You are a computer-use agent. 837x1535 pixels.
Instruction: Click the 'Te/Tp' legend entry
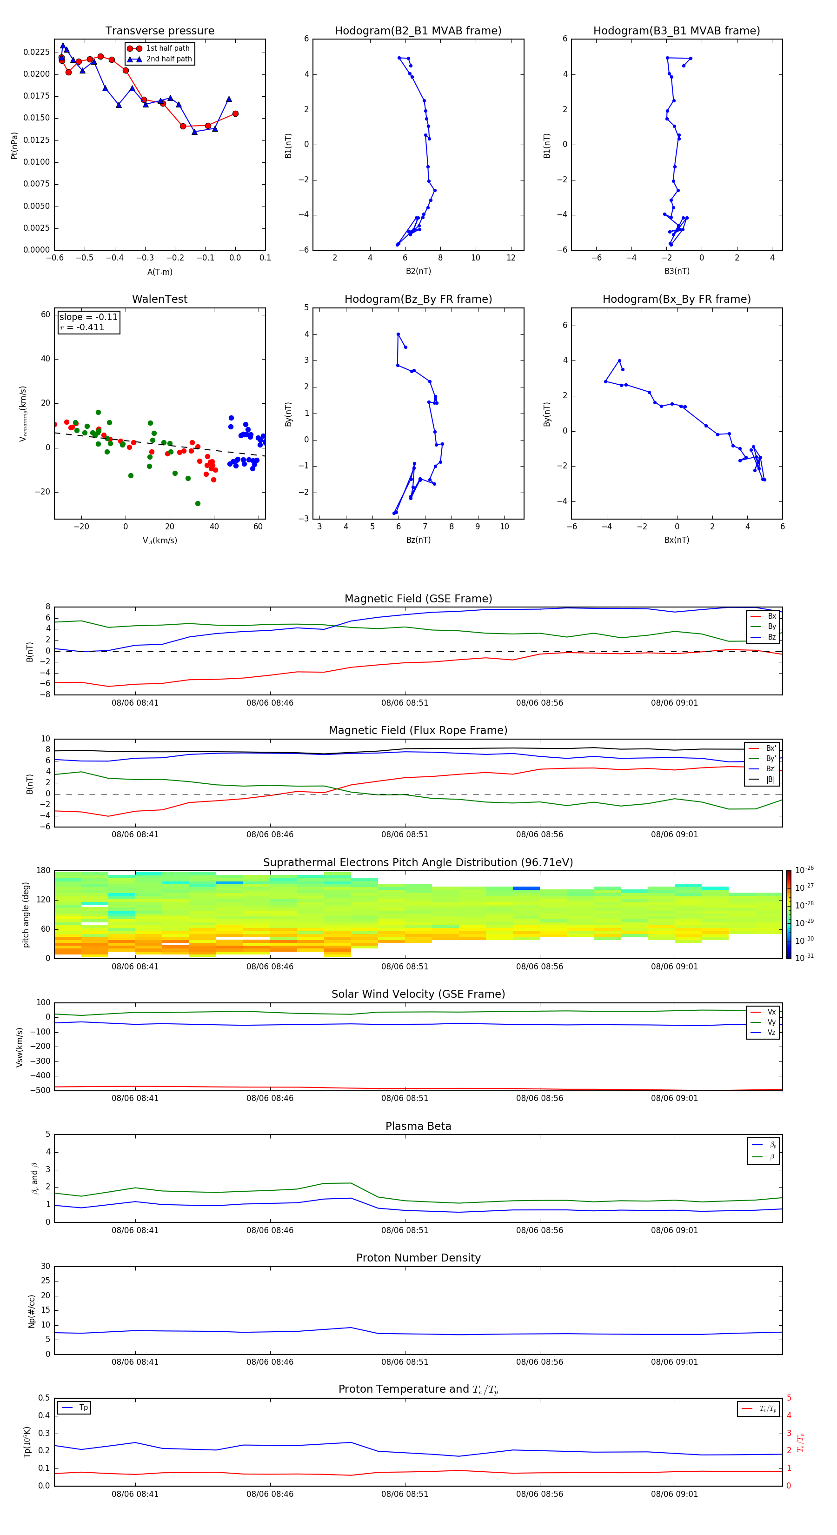click(x=759, y=1408)
